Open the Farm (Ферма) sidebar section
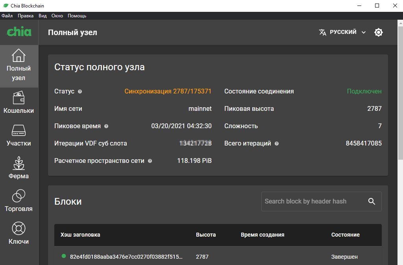Screen dimensions: 403x265 tap(19, 168)
